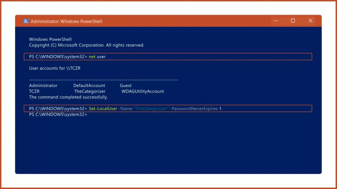Close the Administrator PowerShell window
The image size is (337, 189).
(310, 21)
